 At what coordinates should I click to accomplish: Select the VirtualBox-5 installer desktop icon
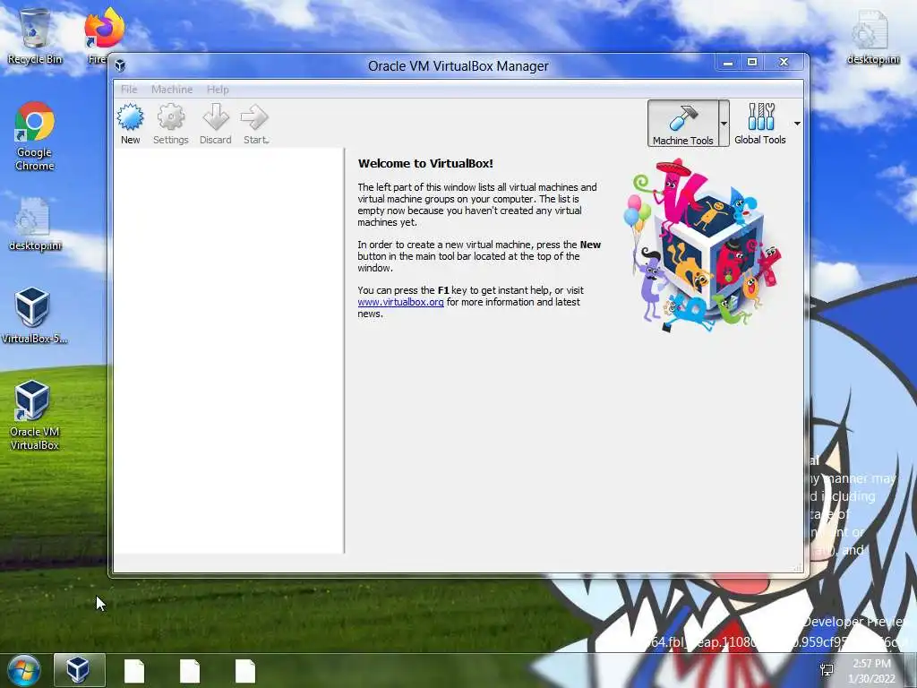[34, 315]
